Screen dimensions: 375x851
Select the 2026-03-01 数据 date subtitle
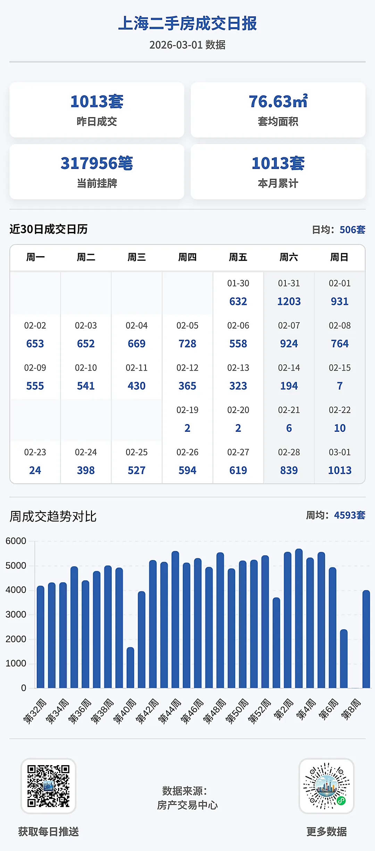pyautogui.click(x=187, y=45)
